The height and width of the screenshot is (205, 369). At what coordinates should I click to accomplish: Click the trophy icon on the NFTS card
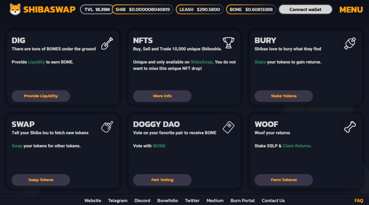point(228,43)
